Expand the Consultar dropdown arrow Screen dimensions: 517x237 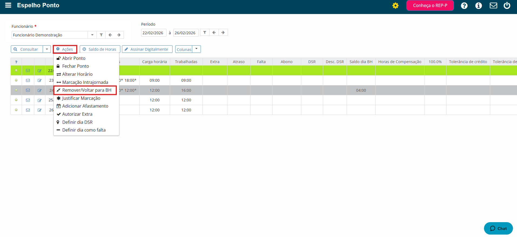pos(47,49)
